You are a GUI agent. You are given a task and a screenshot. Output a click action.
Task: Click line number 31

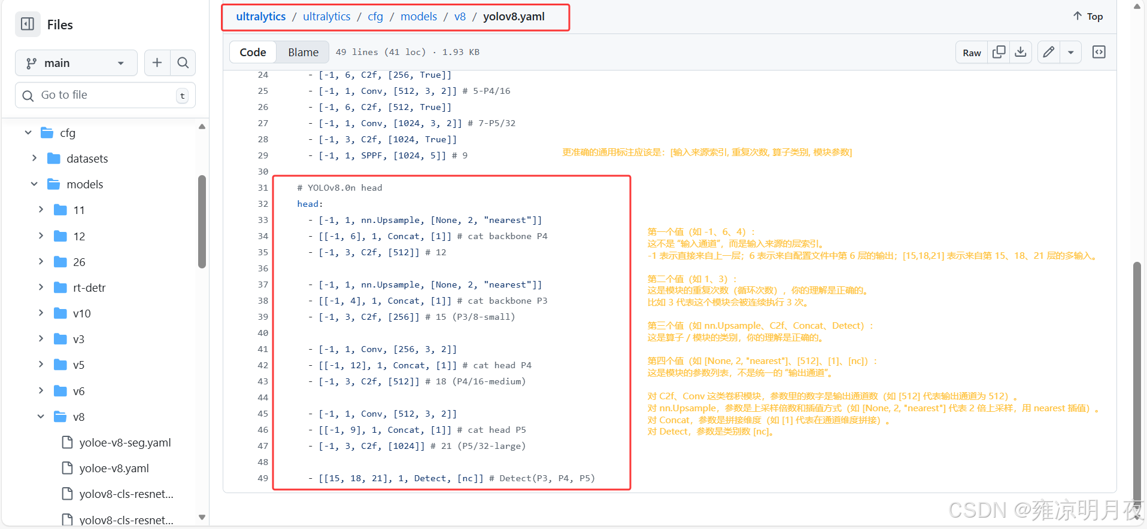coord(263,188)
